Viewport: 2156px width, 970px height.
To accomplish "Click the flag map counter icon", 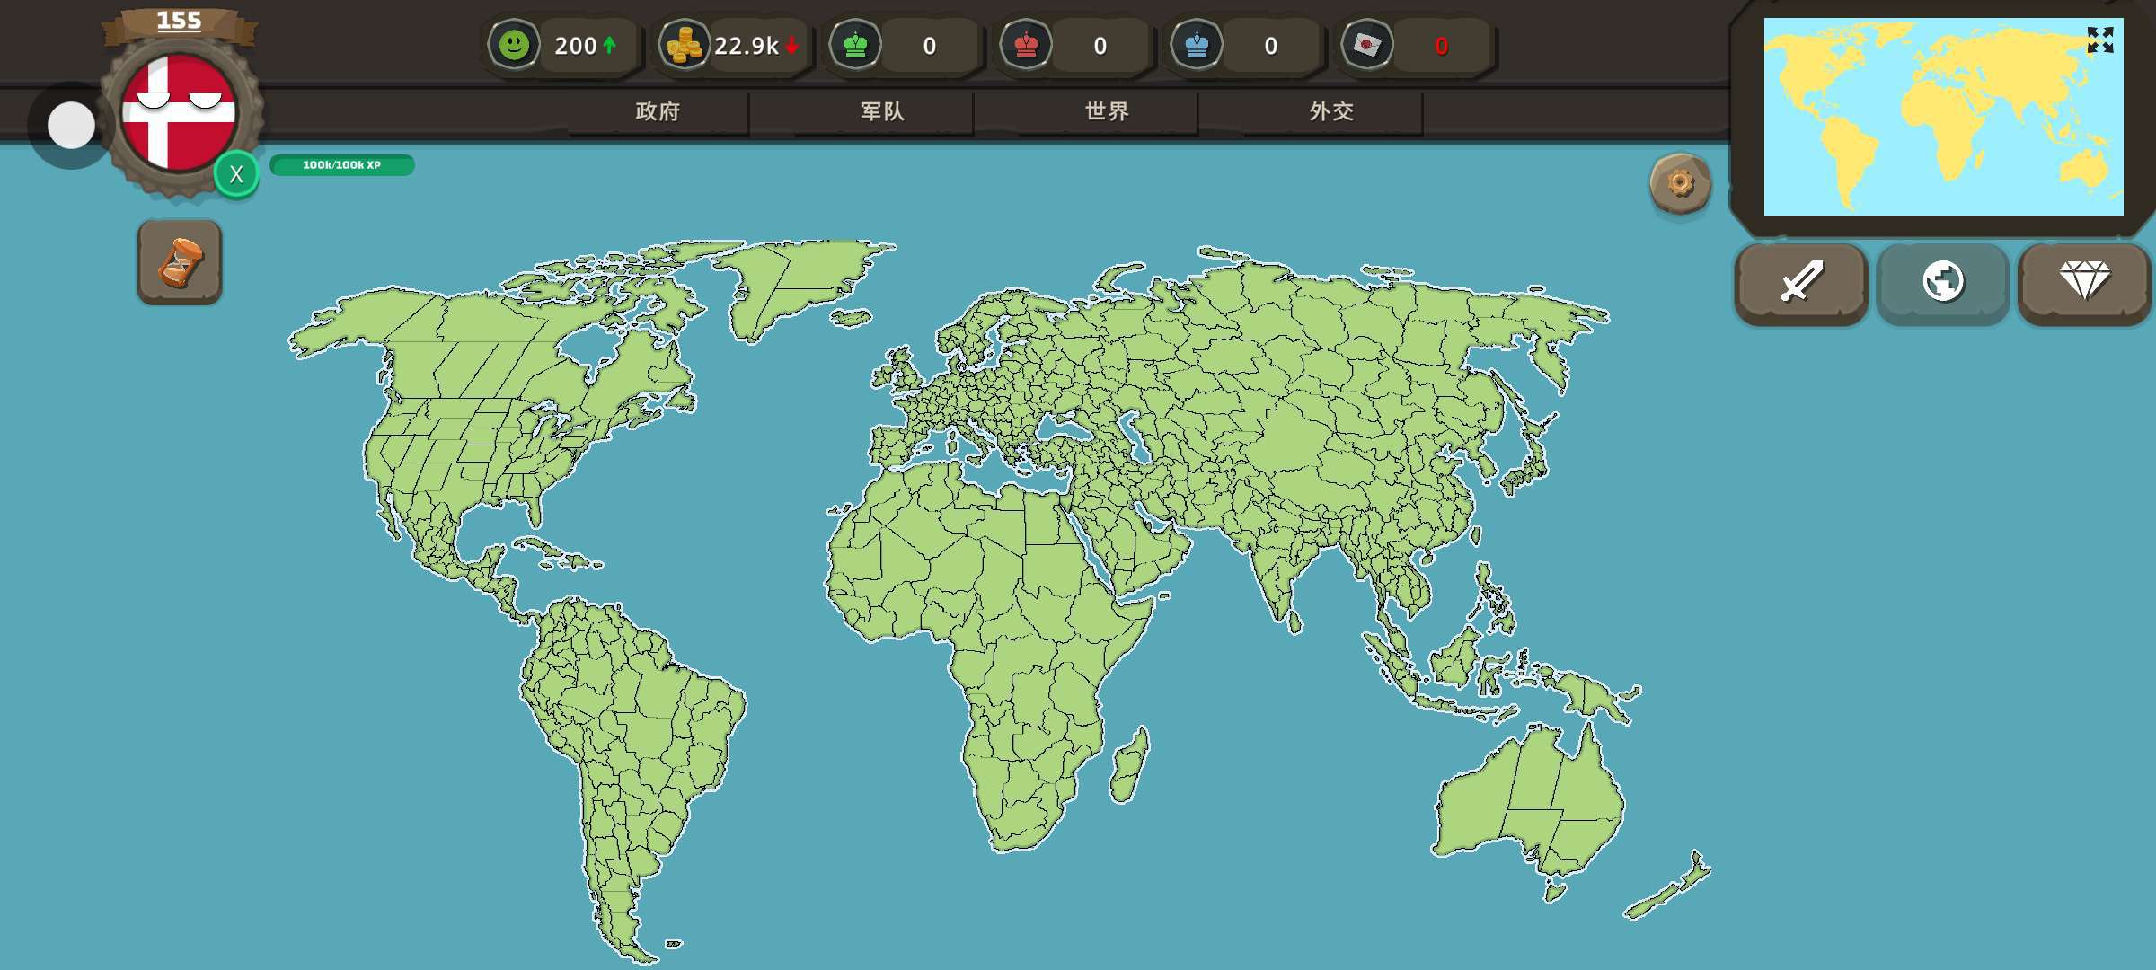I will click(1367, 45).
